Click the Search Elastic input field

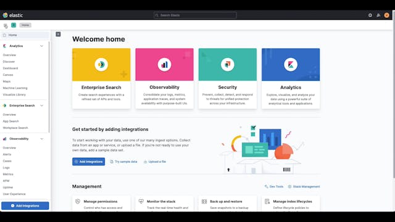[195, 15]
